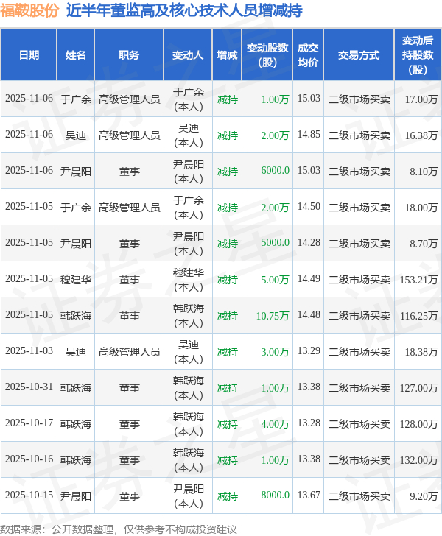Screen dimensions: 442x536
Task: Select the holdings value 17.00万
Action: click(421, 99)
